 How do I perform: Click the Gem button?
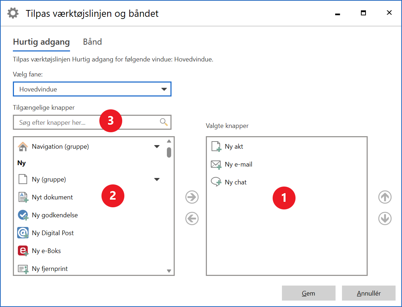point(308,293)
